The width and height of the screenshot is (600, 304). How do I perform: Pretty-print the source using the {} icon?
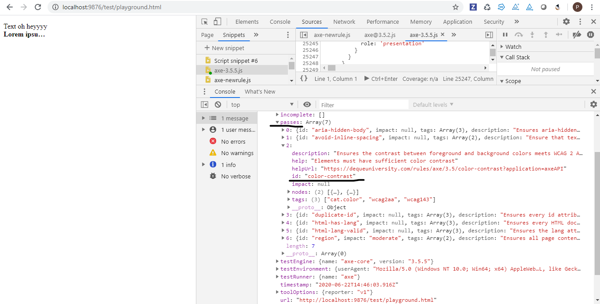pyautogui.click(x=304, y=79)
